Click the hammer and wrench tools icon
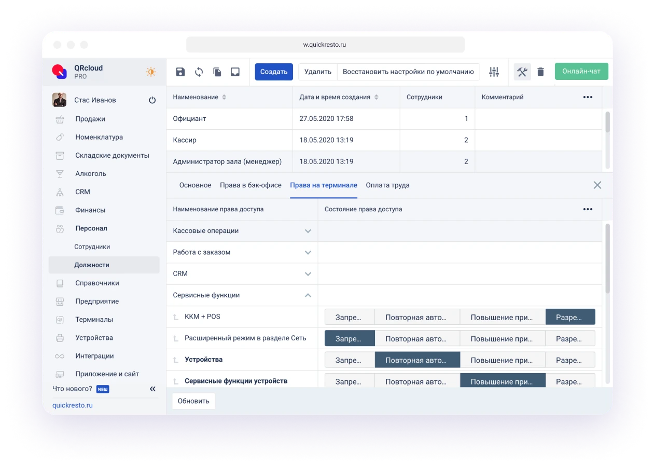 522,72
